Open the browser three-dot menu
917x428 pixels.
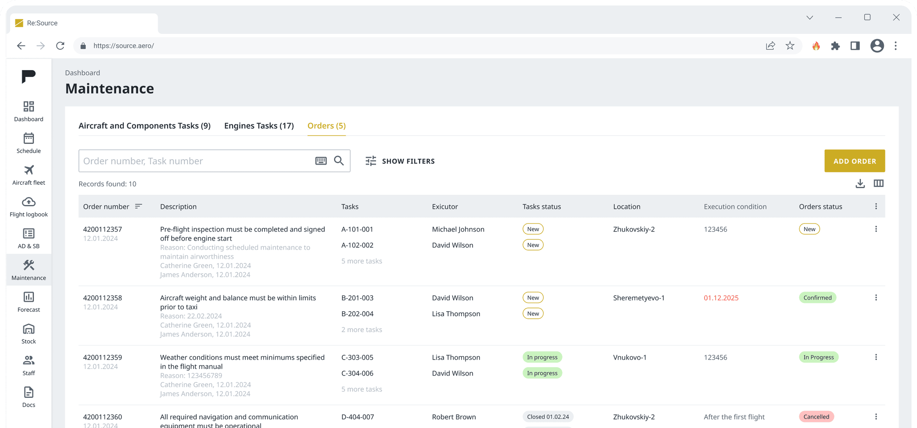[896, 46]
